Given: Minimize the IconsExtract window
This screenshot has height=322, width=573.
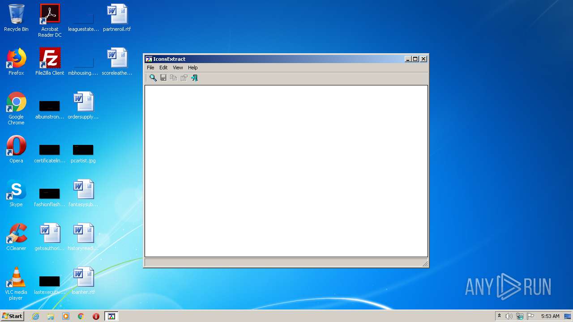Looking at the screenshot, I should [x=408, y=59].
